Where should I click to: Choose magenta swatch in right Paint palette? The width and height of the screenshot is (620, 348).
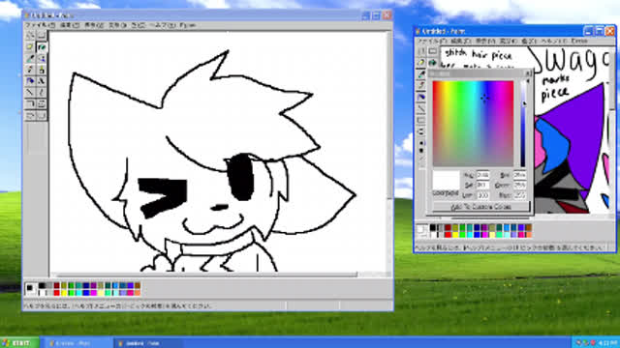484,235
